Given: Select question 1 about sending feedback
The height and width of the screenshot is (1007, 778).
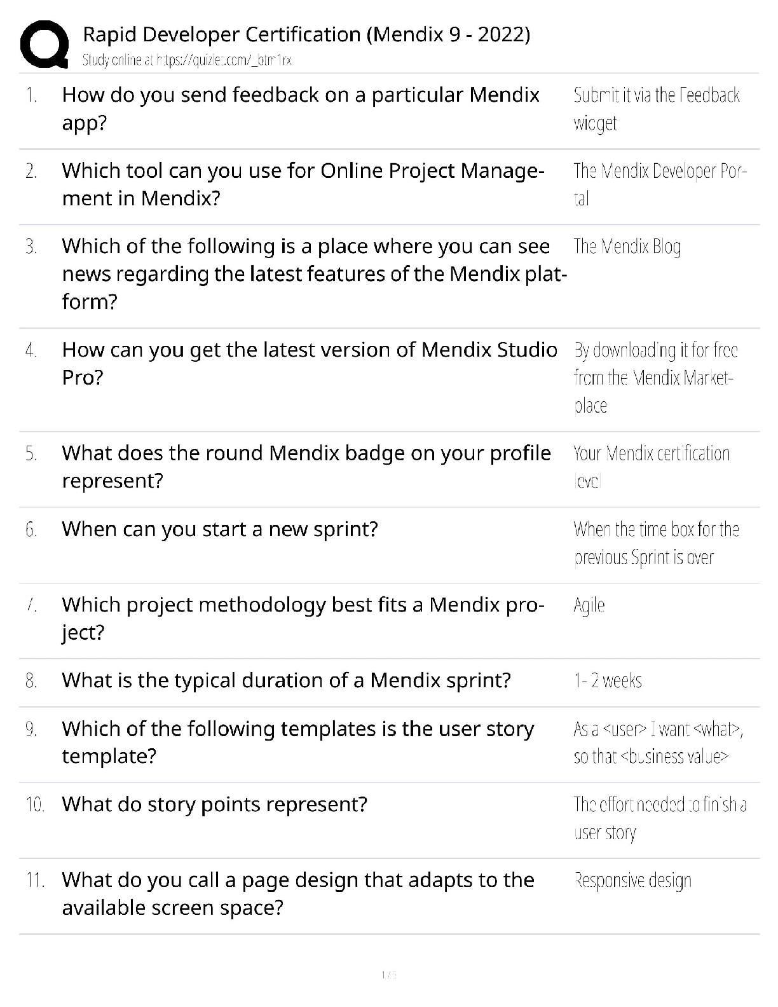Looking at the screenshot, I should (x=301, y=109).
